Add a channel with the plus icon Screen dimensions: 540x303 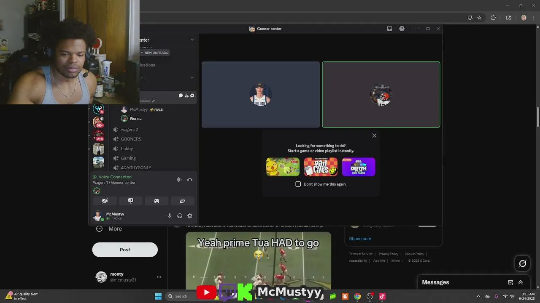[192, 77]
